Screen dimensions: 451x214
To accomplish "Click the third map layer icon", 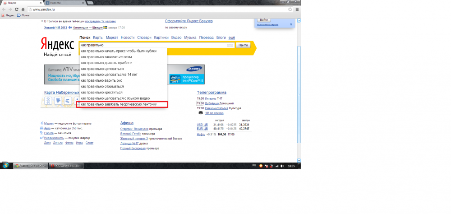I will (68, 101).
